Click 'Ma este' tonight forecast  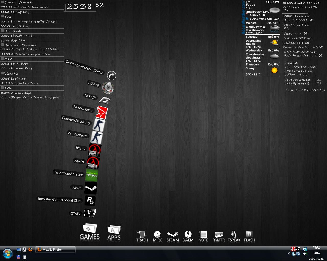(x=262, y=28)
